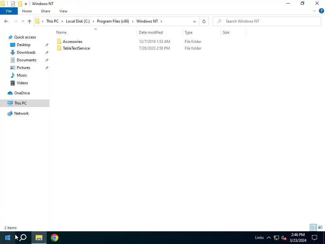Select This PC in the navigation pane
The width and height of the screenshot is (325, 244).
25,103
